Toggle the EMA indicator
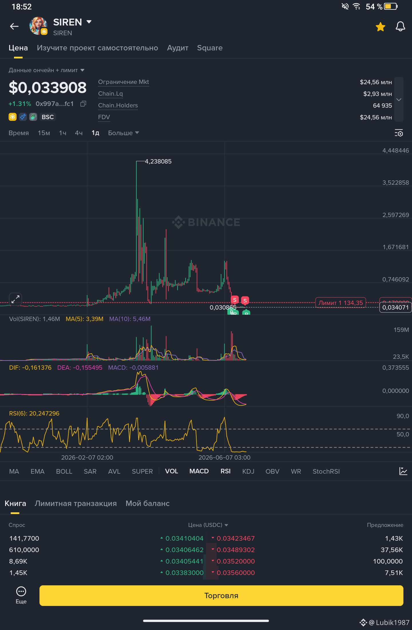Screen dimensions: 412x630 [37, 471]
